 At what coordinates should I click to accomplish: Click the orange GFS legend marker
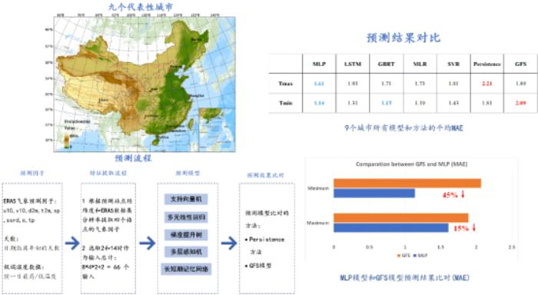pyautogui.click(x=398, y=256)
